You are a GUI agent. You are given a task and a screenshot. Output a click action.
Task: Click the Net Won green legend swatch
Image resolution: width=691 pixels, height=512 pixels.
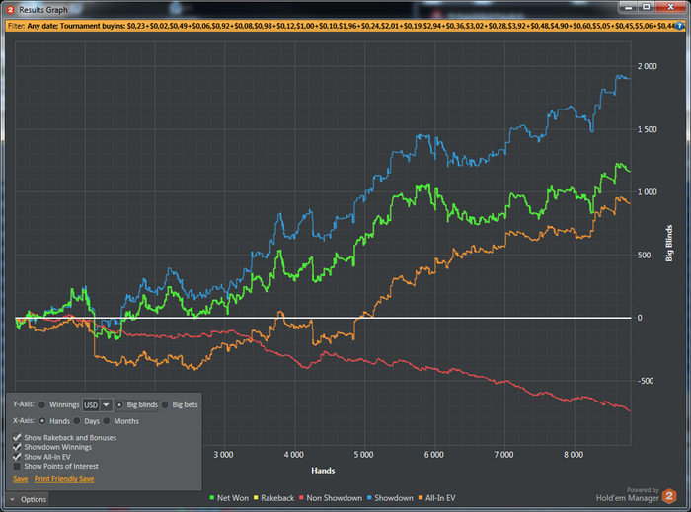(x=212, y=498)
